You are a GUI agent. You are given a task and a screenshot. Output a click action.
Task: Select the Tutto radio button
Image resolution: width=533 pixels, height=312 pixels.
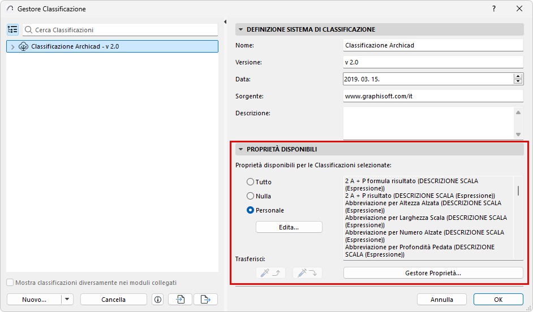click(250, 182)
